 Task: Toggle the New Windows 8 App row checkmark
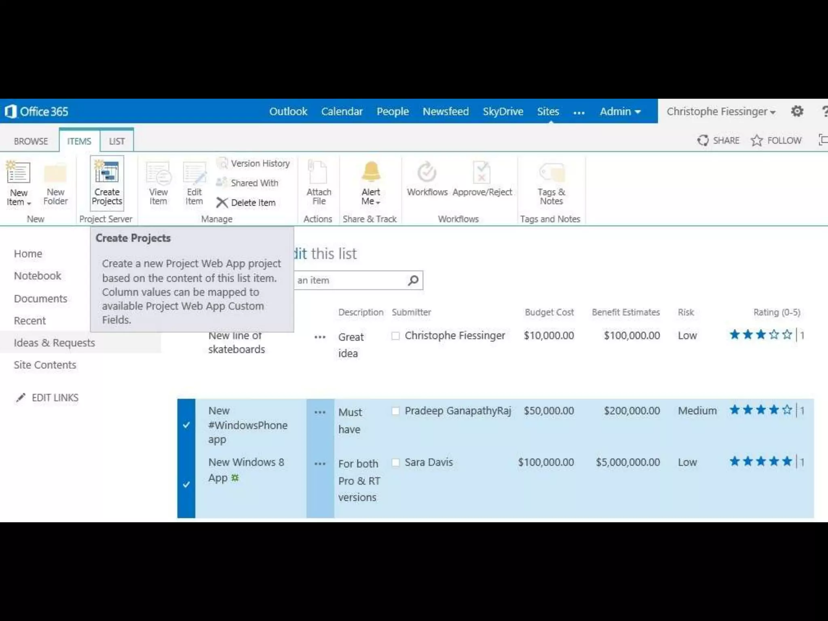pyautogui.click(x=186, y=484)
